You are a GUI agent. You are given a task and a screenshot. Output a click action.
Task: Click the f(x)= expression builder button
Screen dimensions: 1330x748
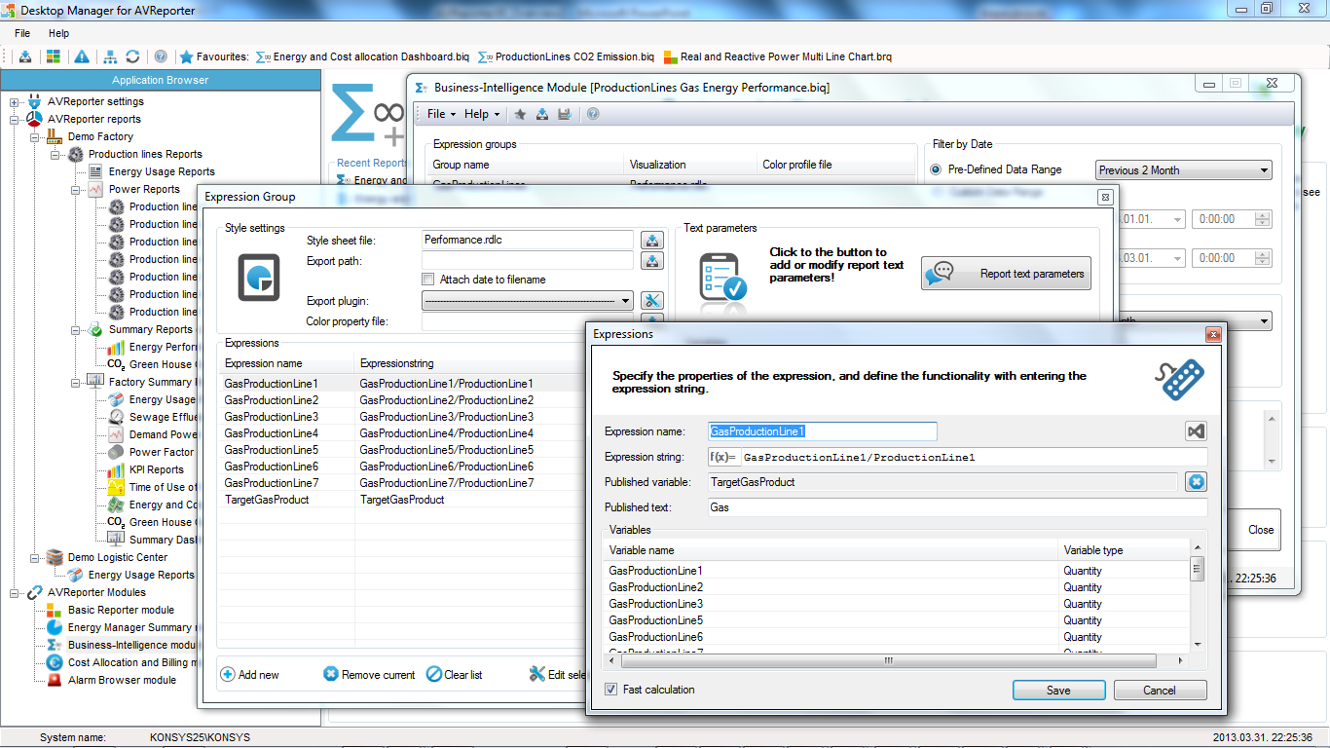tap(723, 457)
